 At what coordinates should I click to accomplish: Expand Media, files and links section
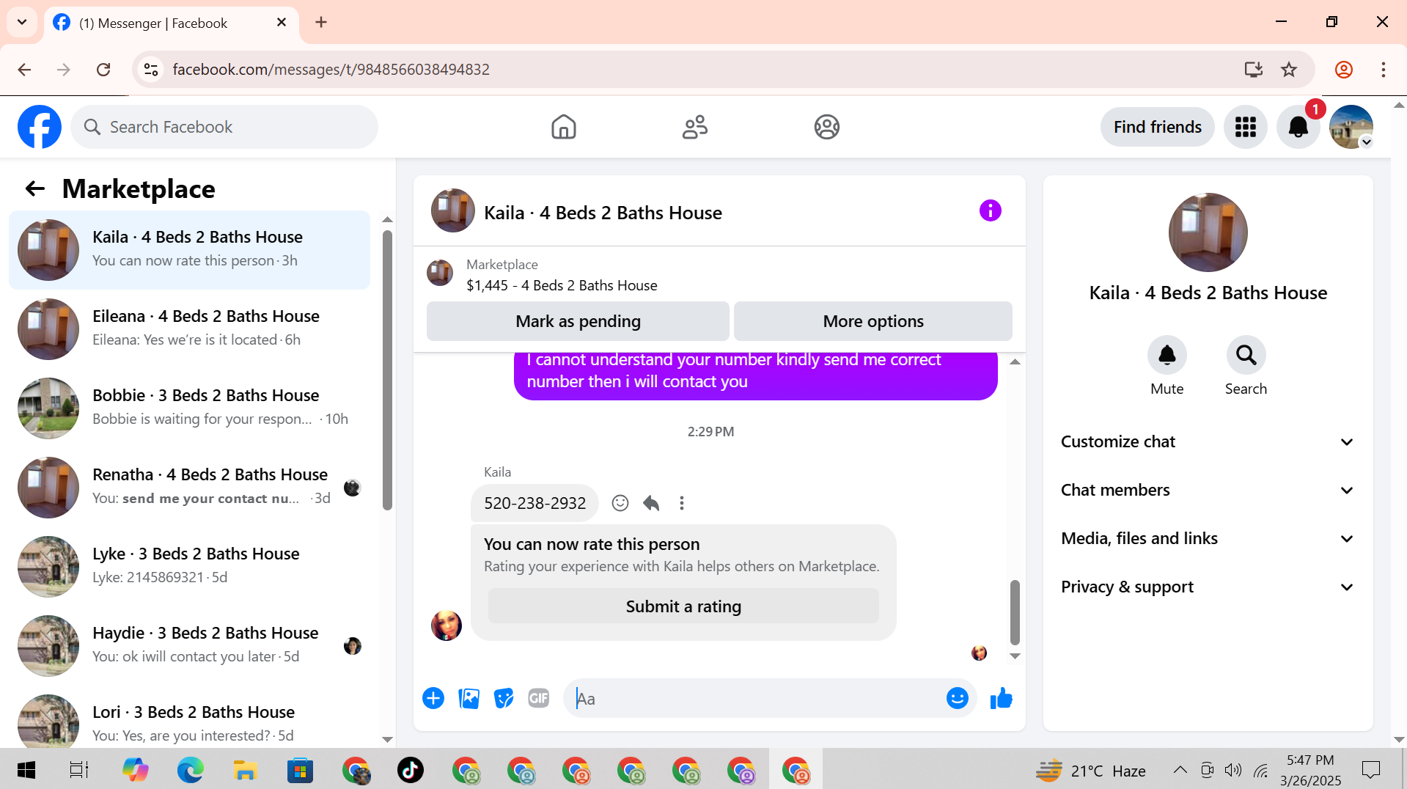tap(1208, 538)
